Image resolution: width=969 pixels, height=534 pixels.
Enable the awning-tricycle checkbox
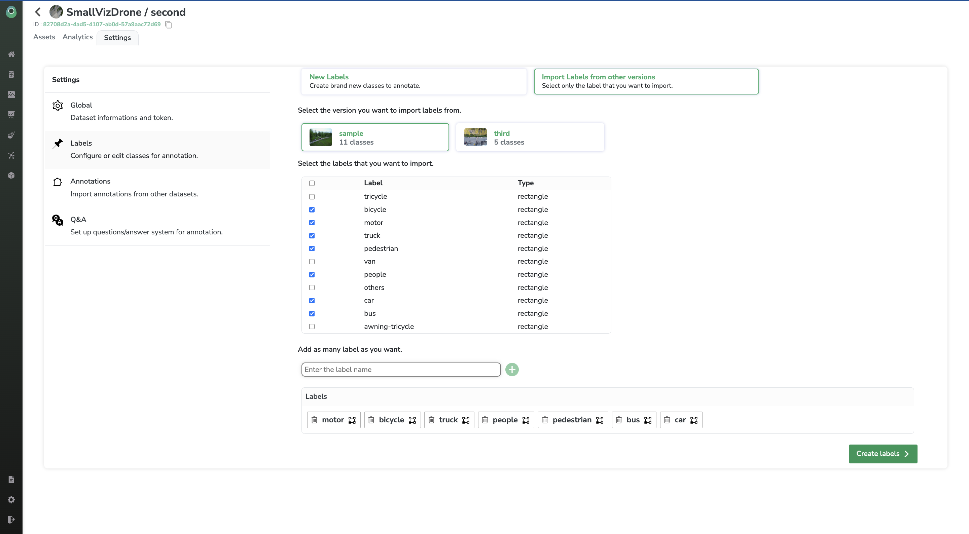pos(312,327)
